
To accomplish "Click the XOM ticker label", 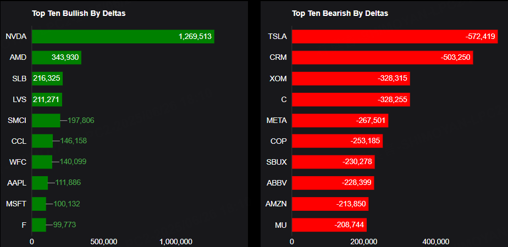I will pyautogui.click(x=278, y=78).
